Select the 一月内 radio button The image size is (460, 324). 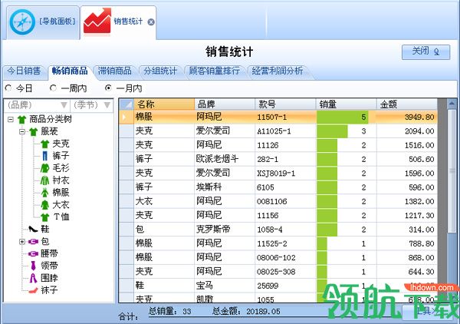[108, 88]
